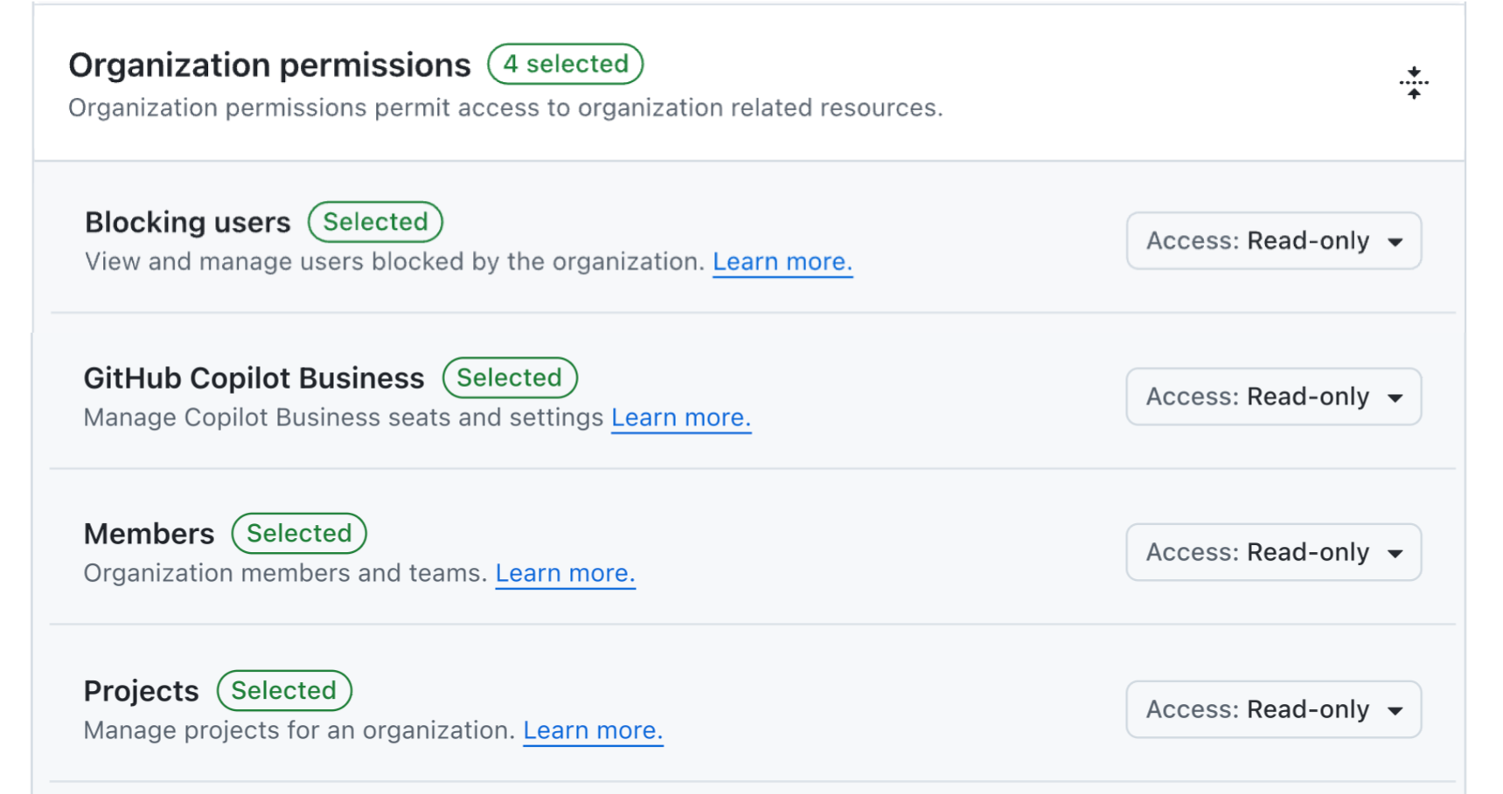The width and height of the screenshot is (1503, 794).
Task: Visit Learn more link for Members
Action: click(x=565, y=573)
